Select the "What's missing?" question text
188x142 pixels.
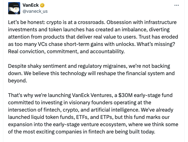coord(156,44)
